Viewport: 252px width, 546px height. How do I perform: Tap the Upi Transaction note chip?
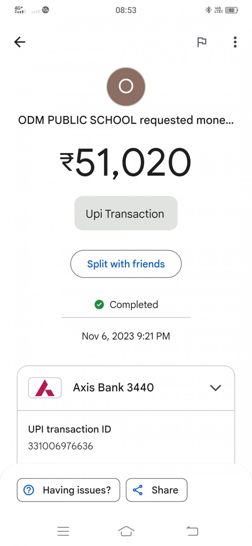coord(126,213)
